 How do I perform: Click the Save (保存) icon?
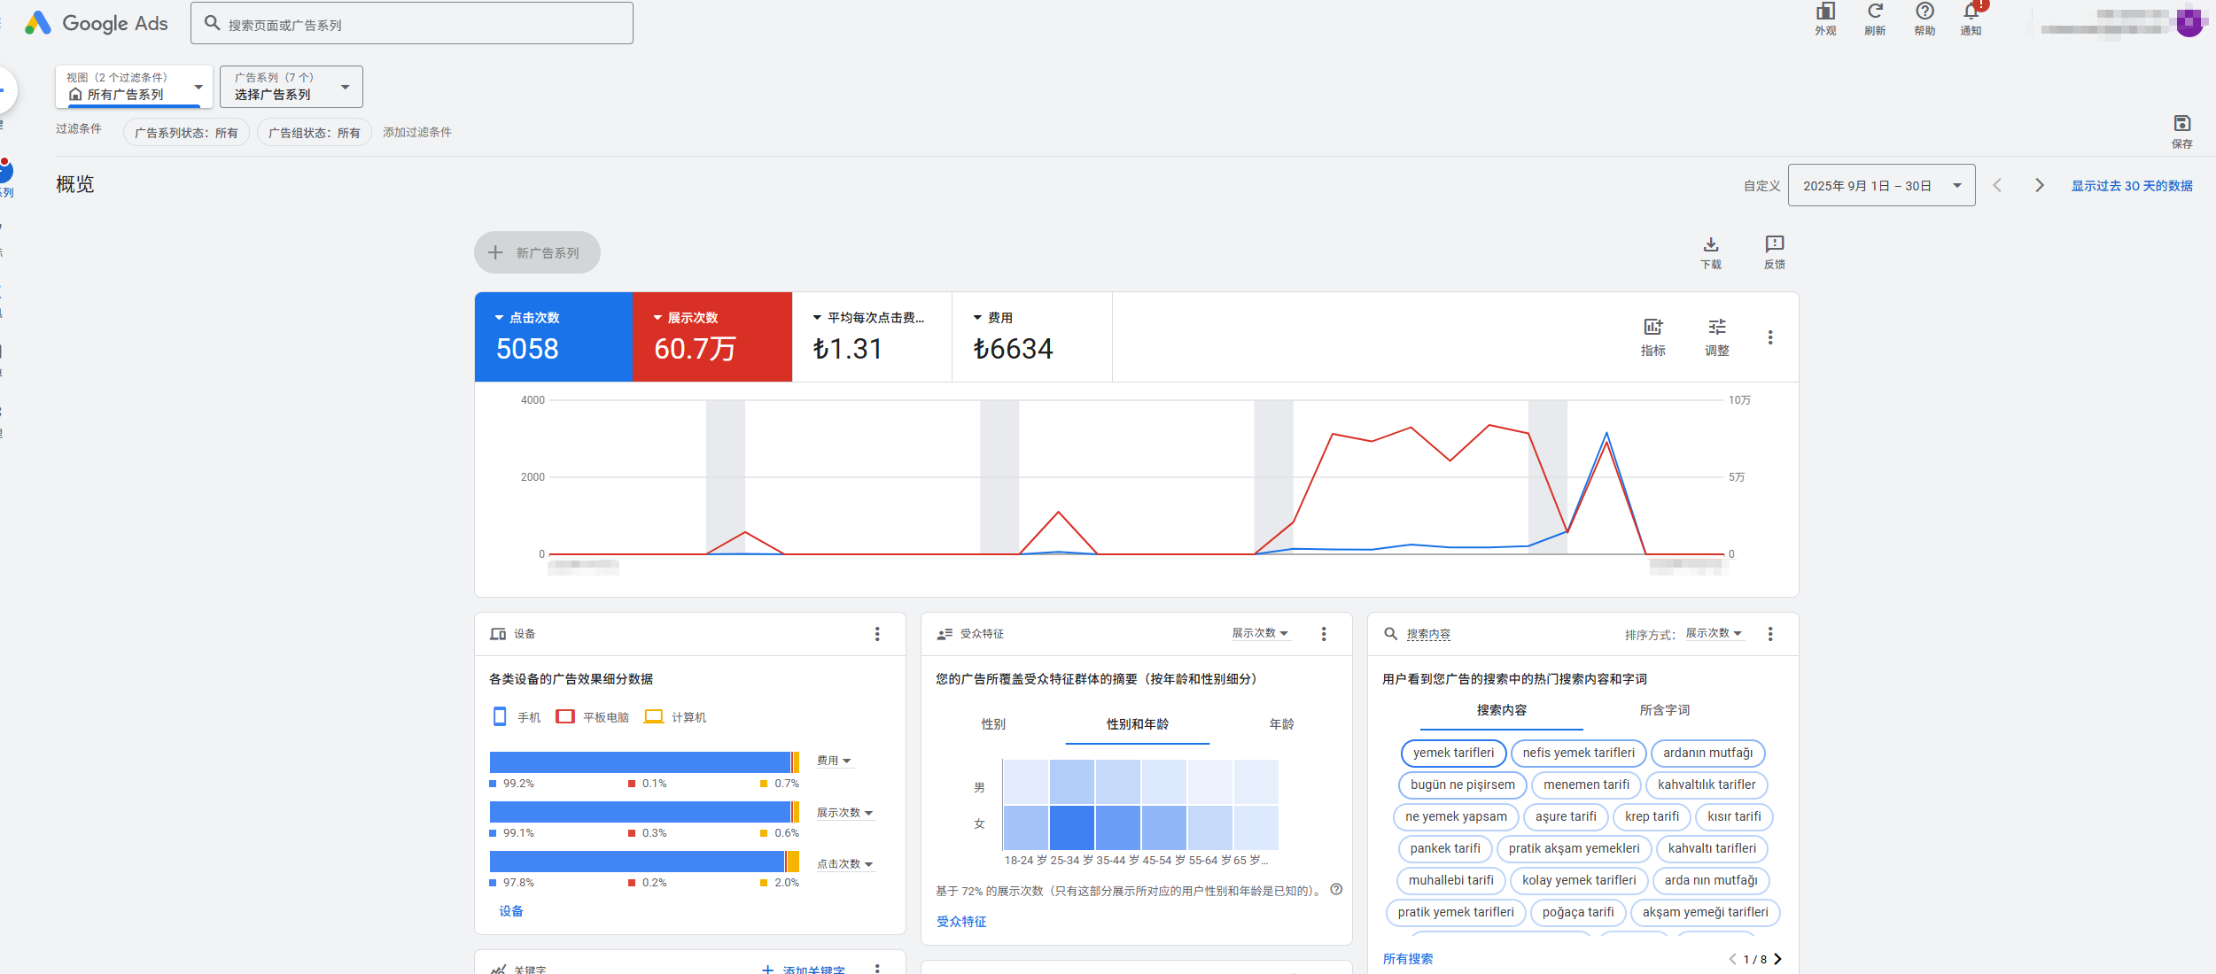(2181, 124)
